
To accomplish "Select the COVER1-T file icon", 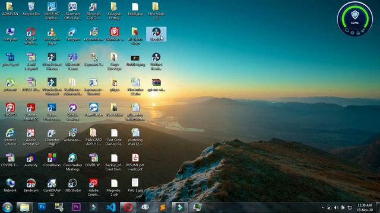I will click(x=10, y=160).
